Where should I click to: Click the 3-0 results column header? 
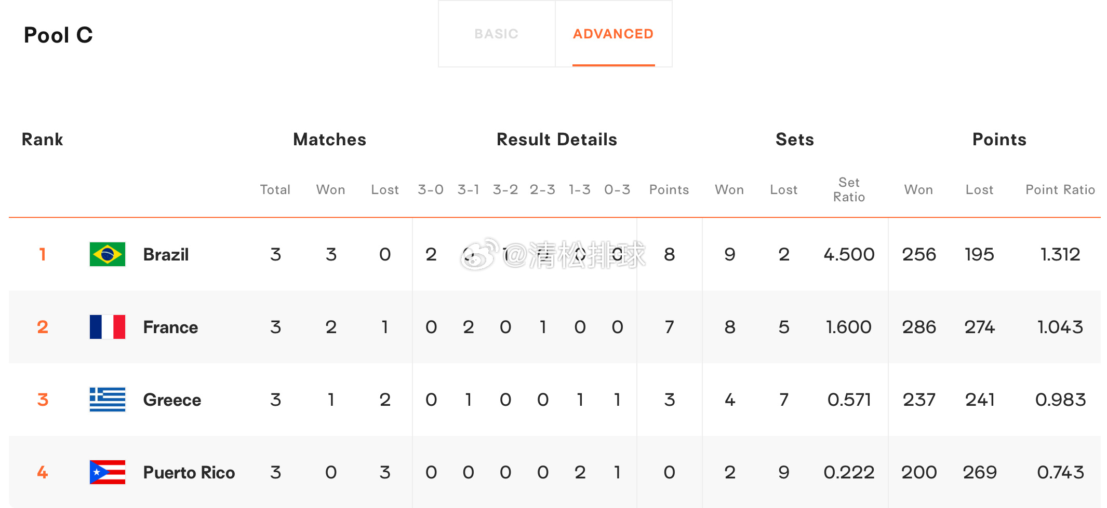click(431, 190)
